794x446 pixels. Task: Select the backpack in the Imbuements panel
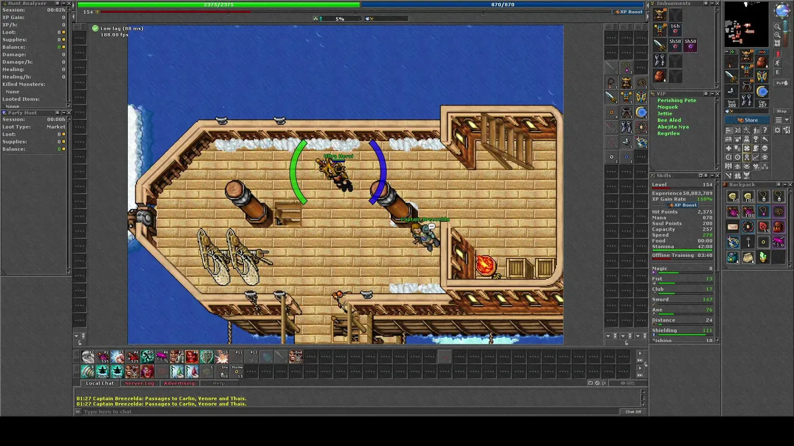(660, 76)
